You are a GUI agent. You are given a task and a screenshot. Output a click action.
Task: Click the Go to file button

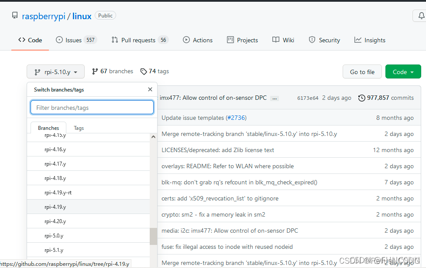pos(362,71)
